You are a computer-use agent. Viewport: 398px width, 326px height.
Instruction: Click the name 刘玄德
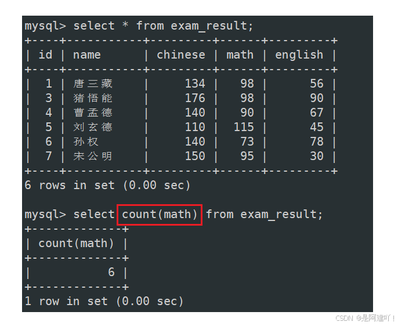click(x=93, y=127)
